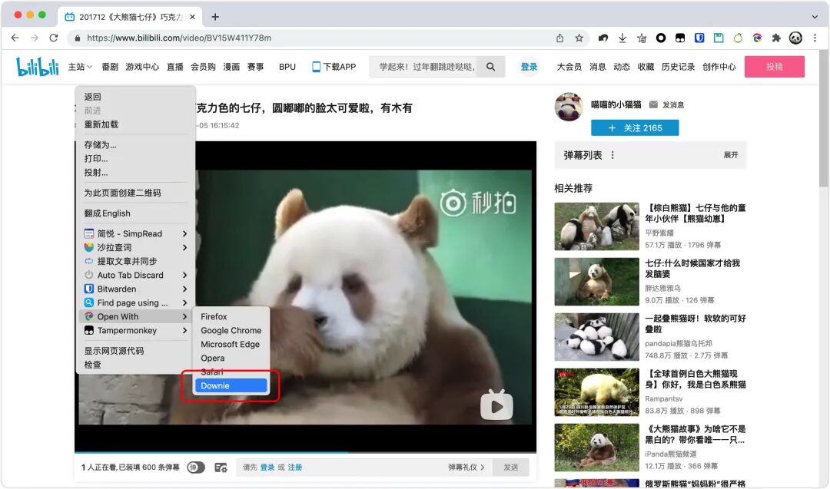This screenshot has height=489, width=830.
Task: Expand Find page using submenu
Action: (x=135, y=302)
